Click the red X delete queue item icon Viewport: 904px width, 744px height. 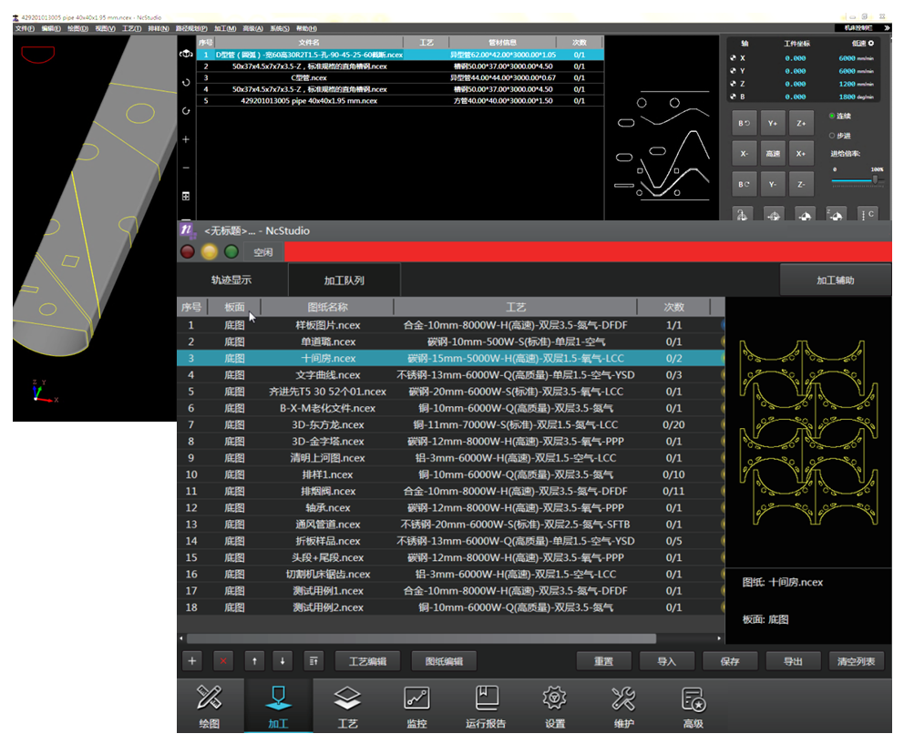222,661
